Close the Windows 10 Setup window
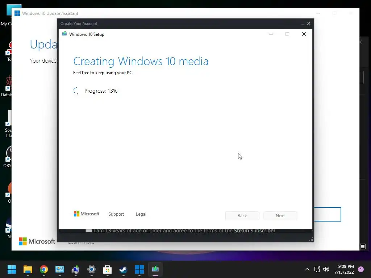The height and width of the screenshot is (278, 371). [304, 34]
